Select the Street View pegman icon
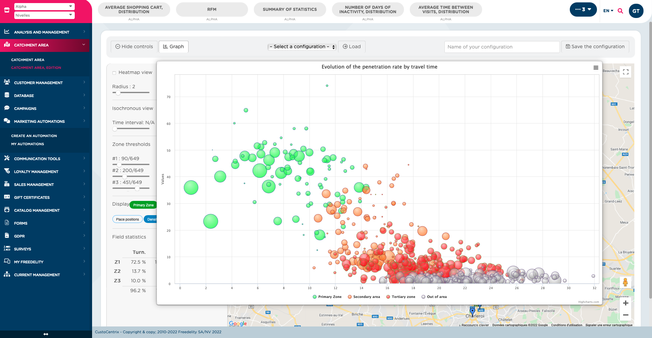 tap(625, 282)
